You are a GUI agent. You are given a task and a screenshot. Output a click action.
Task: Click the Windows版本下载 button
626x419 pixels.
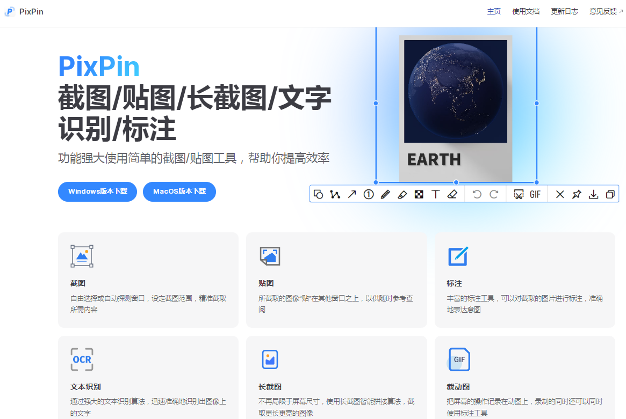(97, 192)
